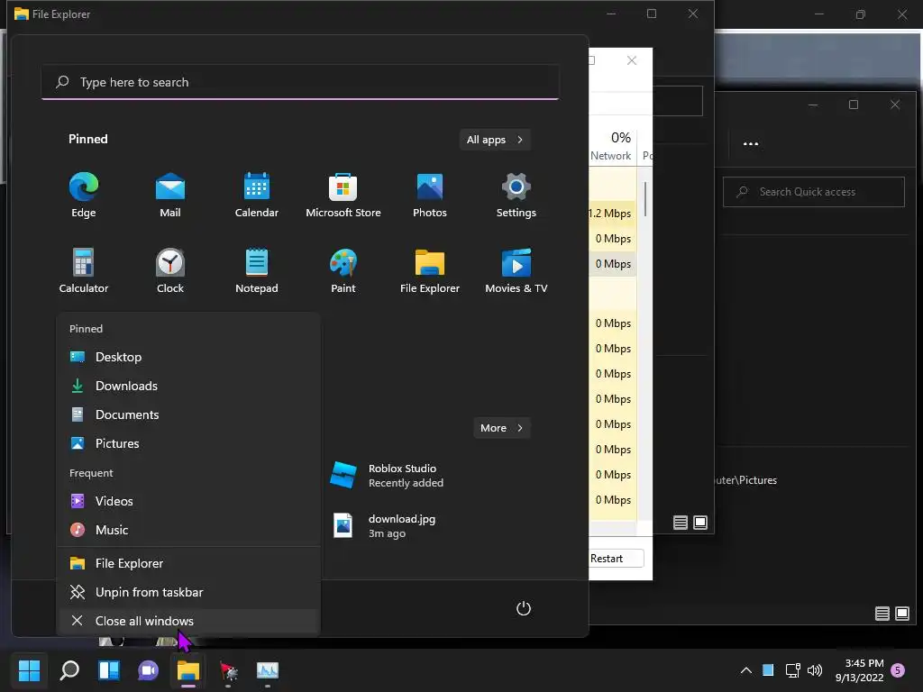The image size is (923, 692).
Task: Click the Windows Start button on taskbar
Action: click(x=29, y=670)
